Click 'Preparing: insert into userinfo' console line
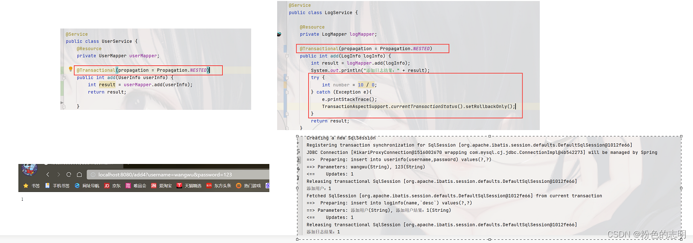 pos(399,159)
